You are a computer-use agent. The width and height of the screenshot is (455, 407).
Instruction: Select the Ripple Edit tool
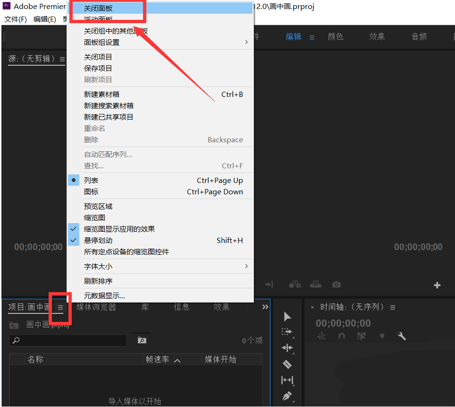pos(287,348)
